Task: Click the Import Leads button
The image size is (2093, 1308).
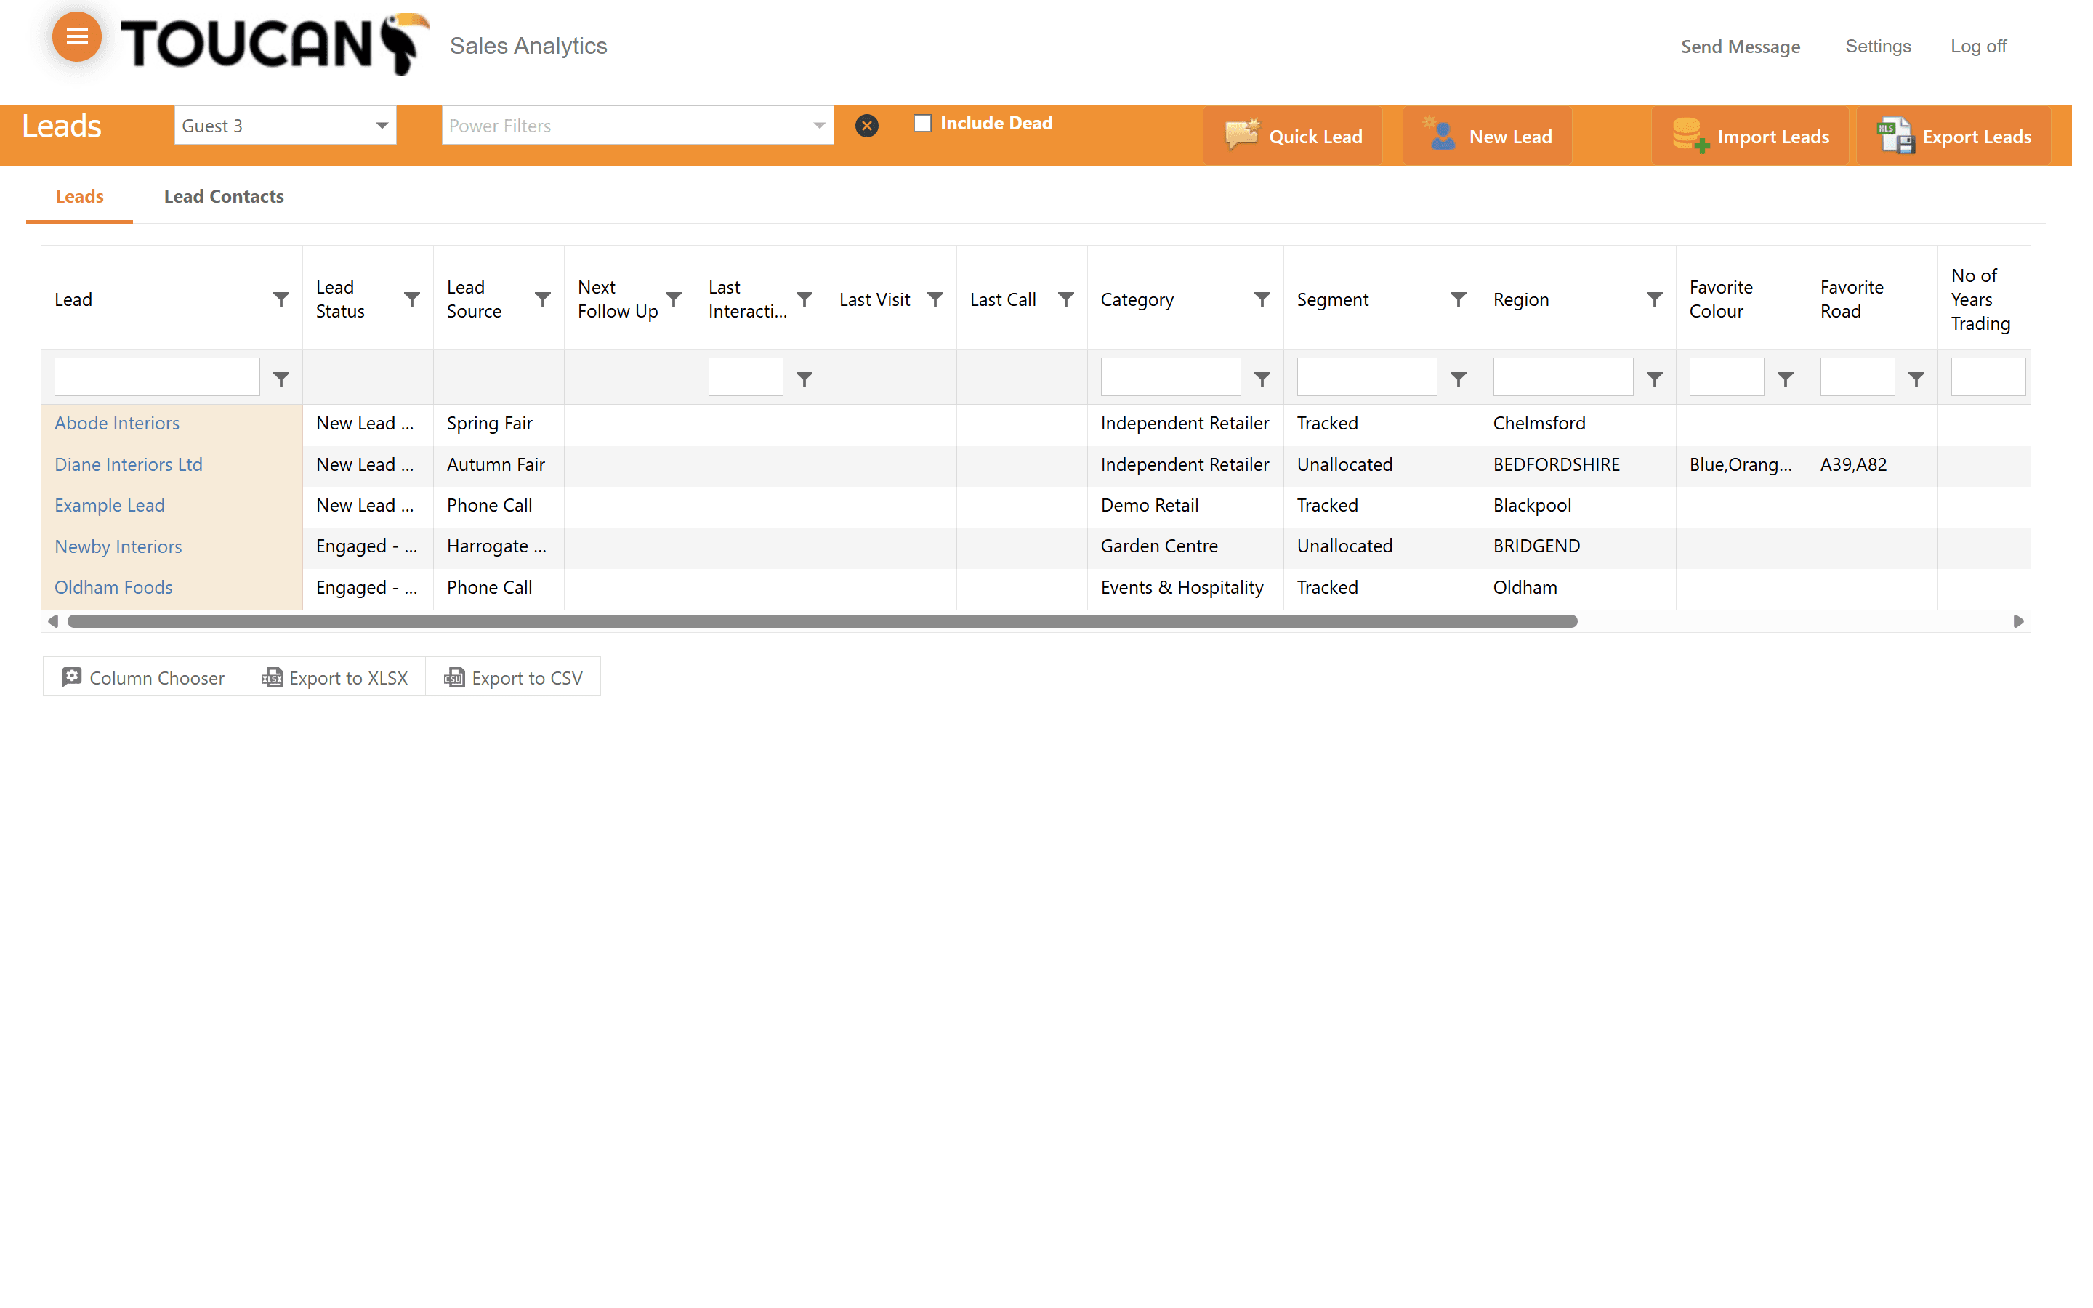Action: click(x=1750, y=136)
